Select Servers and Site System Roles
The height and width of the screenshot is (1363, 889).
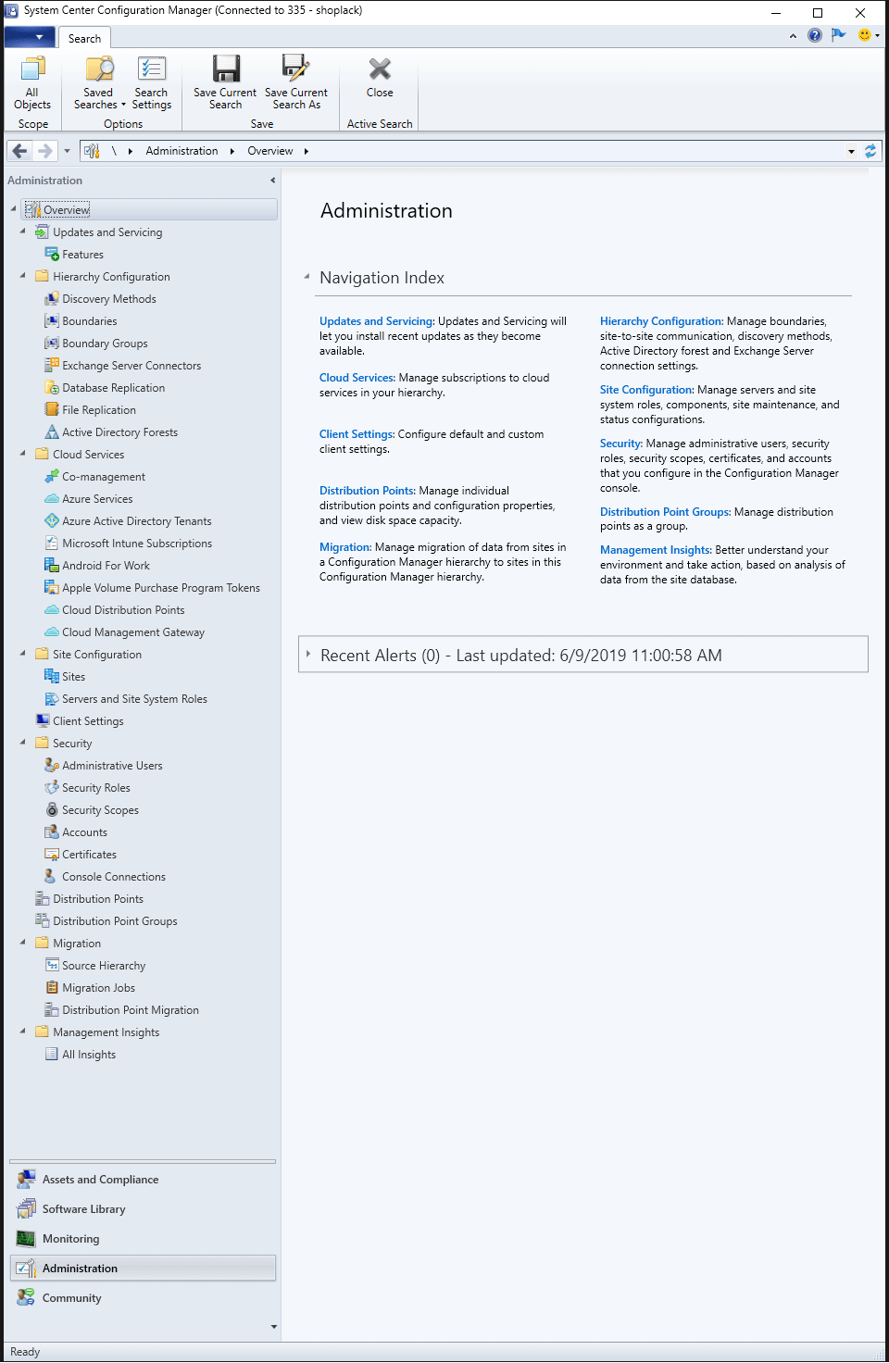point(126,699)
